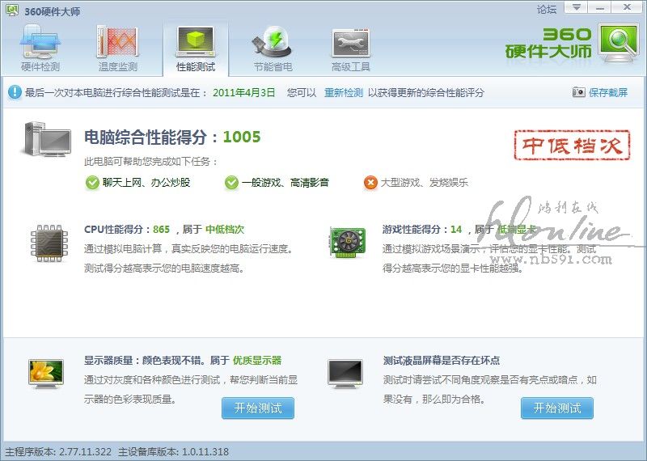Click the dark LCD monitor icon for dead pixels
The height and width of the screenshot is (461, 647).
click(345, 374)
